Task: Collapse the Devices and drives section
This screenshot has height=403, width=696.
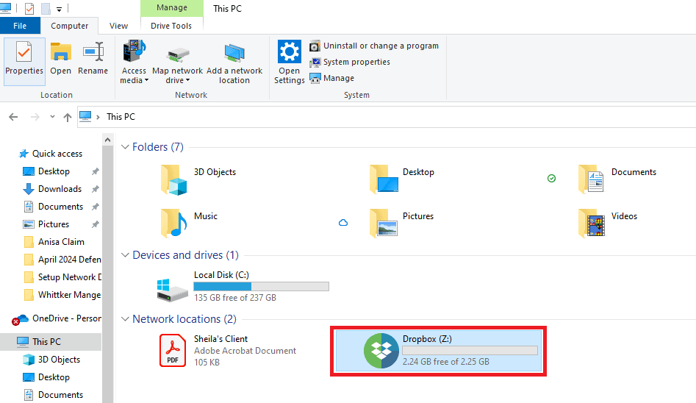Action: (125, 255)
